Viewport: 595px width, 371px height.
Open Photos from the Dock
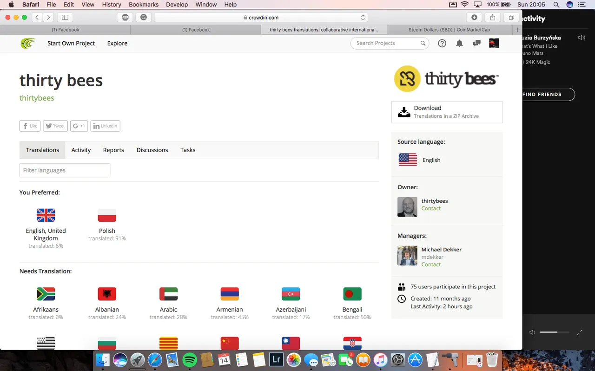[x=294, y=359]
